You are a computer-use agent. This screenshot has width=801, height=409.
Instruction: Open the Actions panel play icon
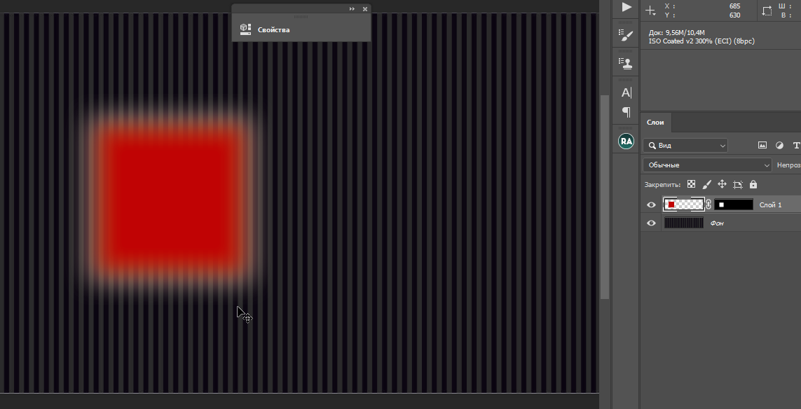[627, 6]
